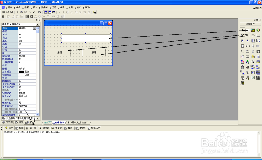Open the 帮助 menu
Viewport: 262px width, 160px height.
point(86,7)
